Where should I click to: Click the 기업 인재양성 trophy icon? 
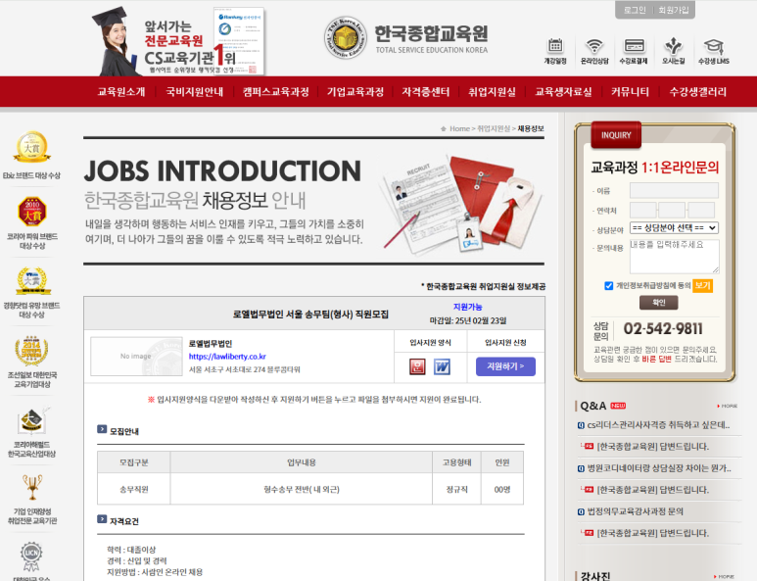point(32,487)
